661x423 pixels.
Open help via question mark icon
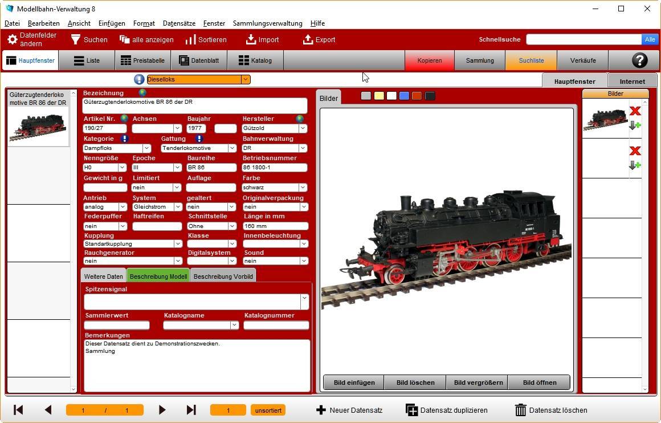point(639,60)
